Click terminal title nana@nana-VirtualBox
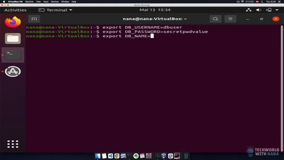Image resolution: width=284 pixels, height=160 pixels. 155,19
